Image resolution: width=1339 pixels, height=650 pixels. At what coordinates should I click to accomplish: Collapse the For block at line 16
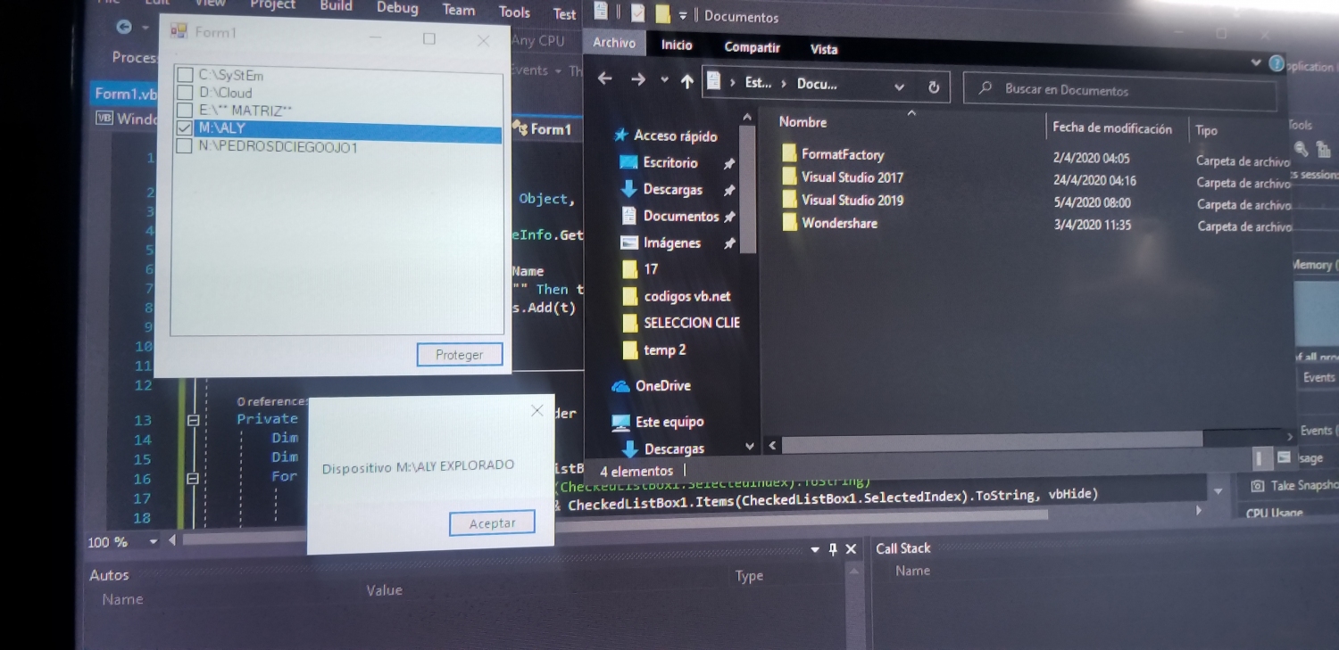point(193,479)
